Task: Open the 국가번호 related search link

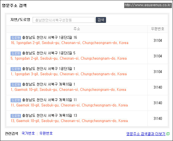Action: (x=28, y=133)
